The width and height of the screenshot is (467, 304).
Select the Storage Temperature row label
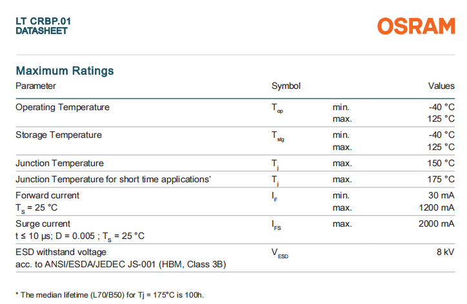59,135
